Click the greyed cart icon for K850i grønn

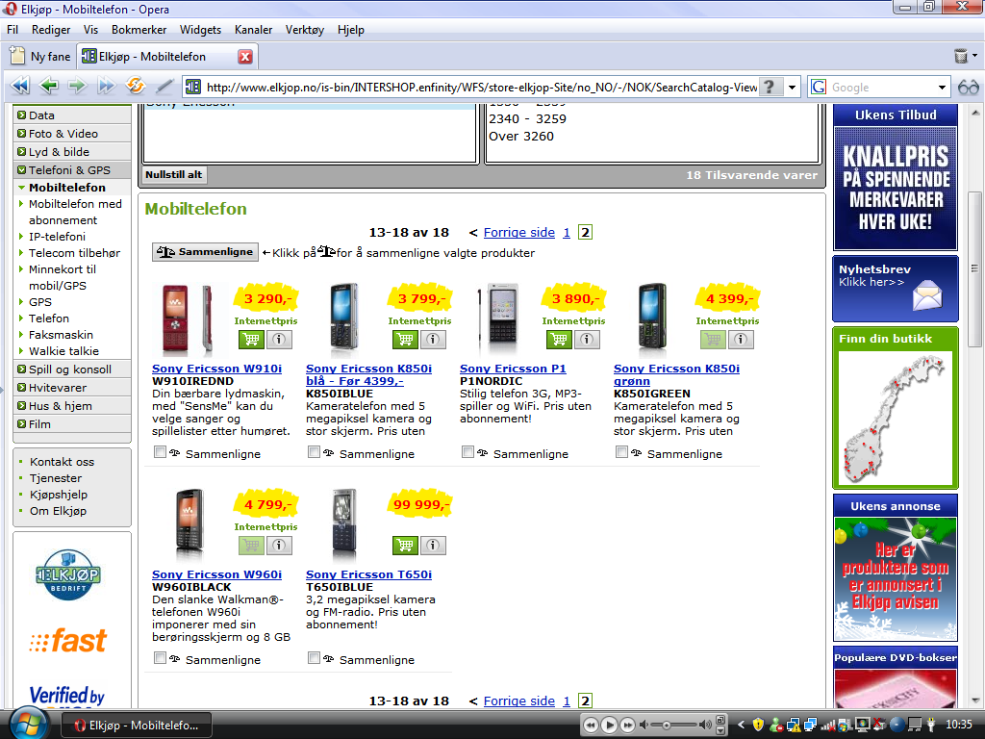pos(713,340)
